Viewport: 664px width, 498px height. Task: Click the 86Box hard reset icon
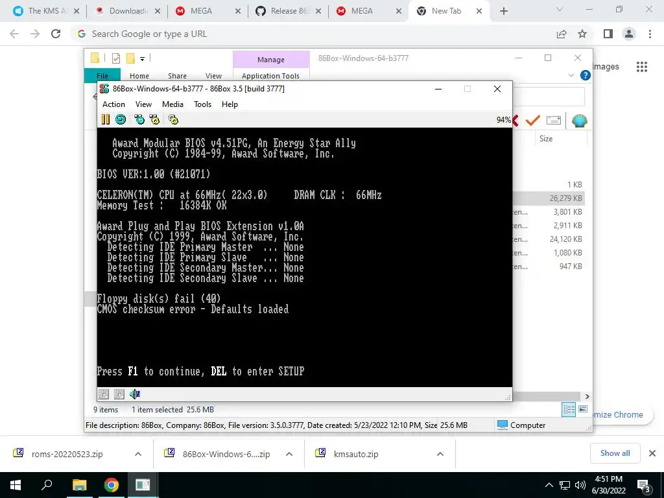[x=121, y=119]
